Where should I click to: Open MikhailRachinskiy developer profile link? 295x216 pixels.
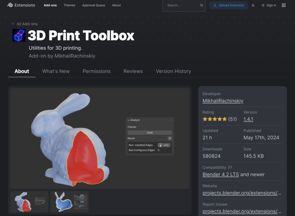point(223,101)
